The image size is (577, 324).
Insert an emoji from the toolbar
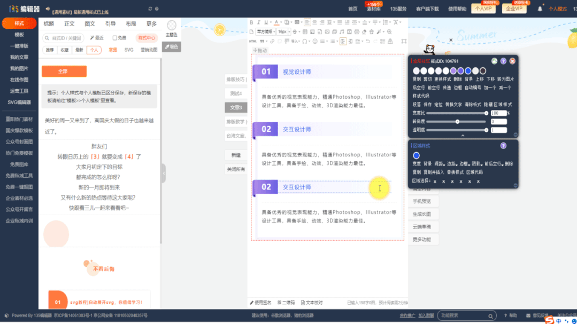coord(315,41)
